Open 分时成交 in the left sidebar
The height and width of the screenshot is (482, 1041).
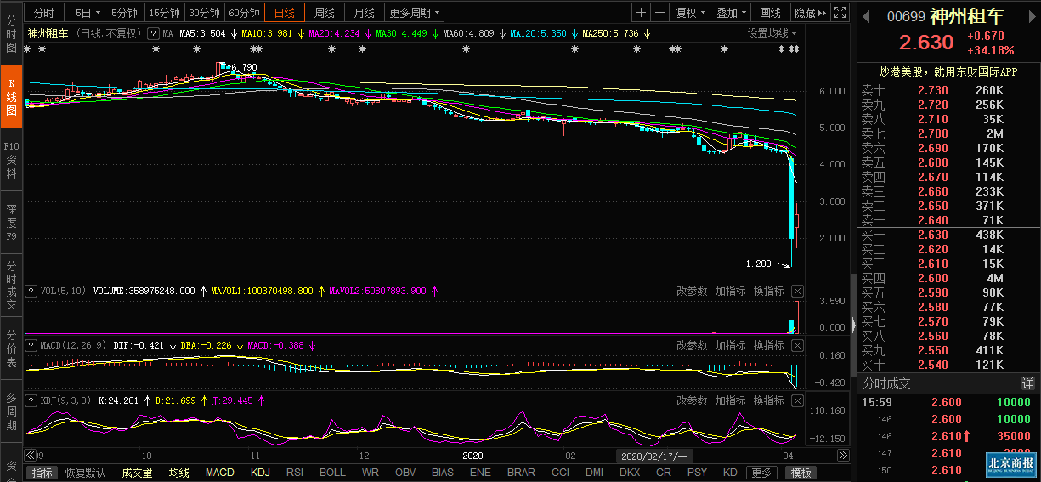11,285
